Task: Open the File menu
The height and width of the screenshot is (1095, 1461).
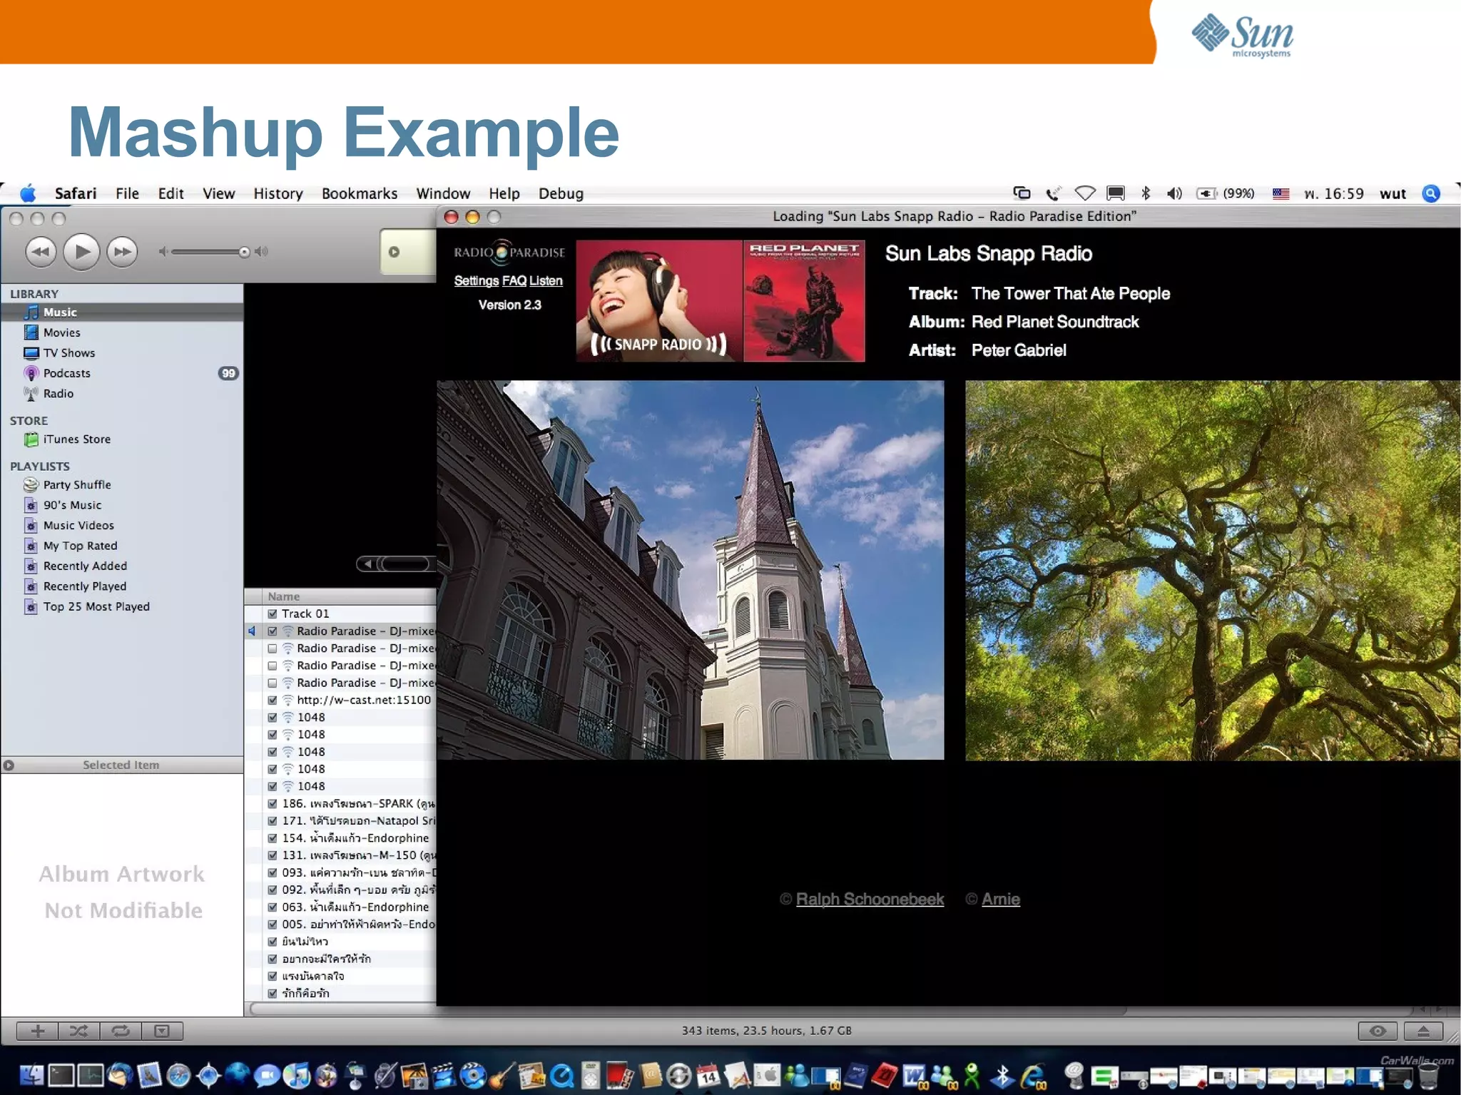Action: coord(127,194)
